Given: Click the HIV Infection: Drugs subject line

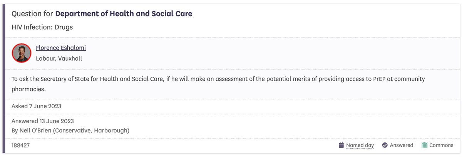Looking at the screenshot, I should pos(42,27).
